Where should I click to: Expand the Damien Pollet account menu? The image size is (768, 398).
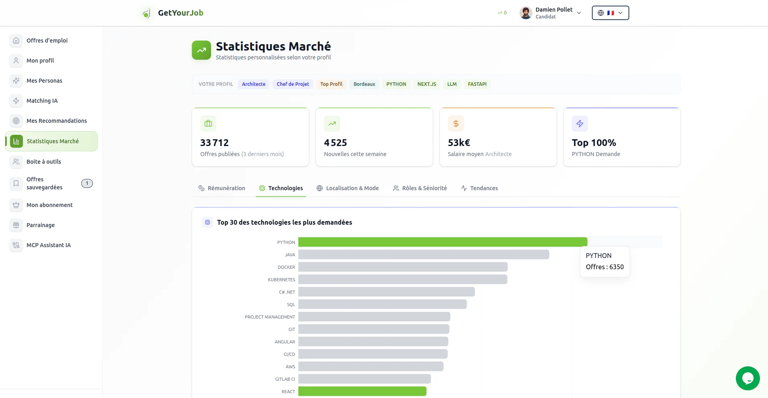click(x=579, y=13)
